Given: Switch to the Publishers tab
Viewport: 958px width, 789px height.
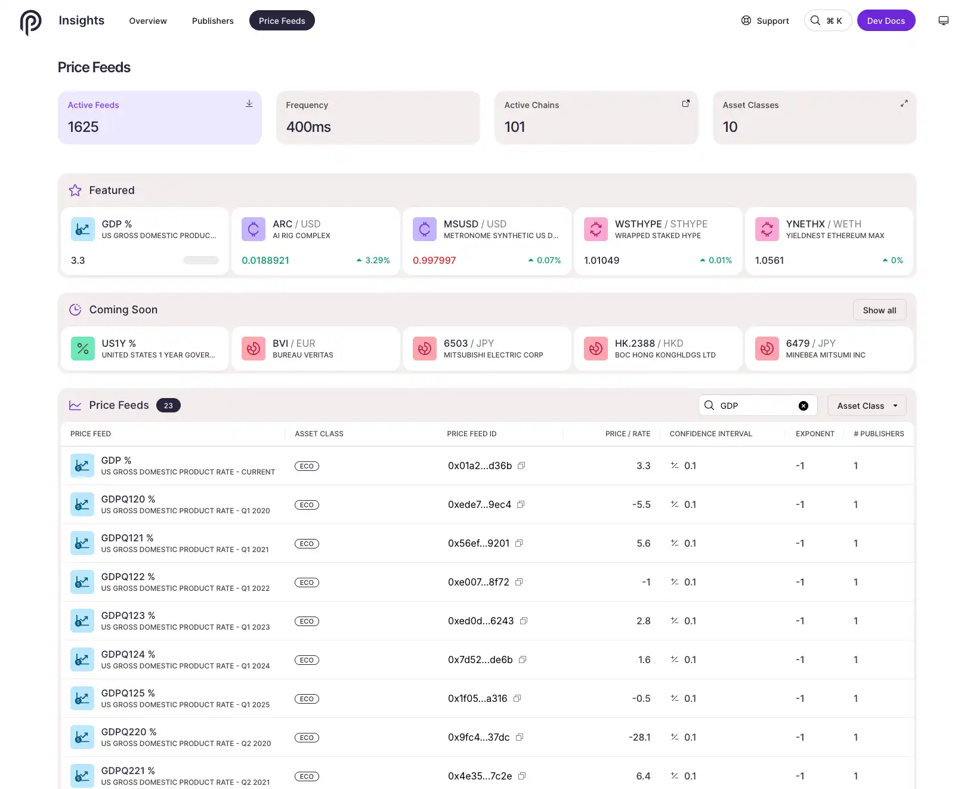Looking at the screenshot, I should [212, 21].
